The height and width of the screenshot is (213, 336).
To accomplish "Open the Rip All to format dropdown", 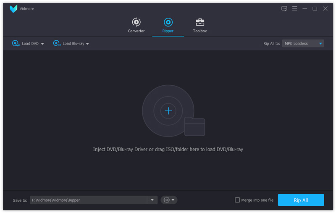I will [303, 43].
